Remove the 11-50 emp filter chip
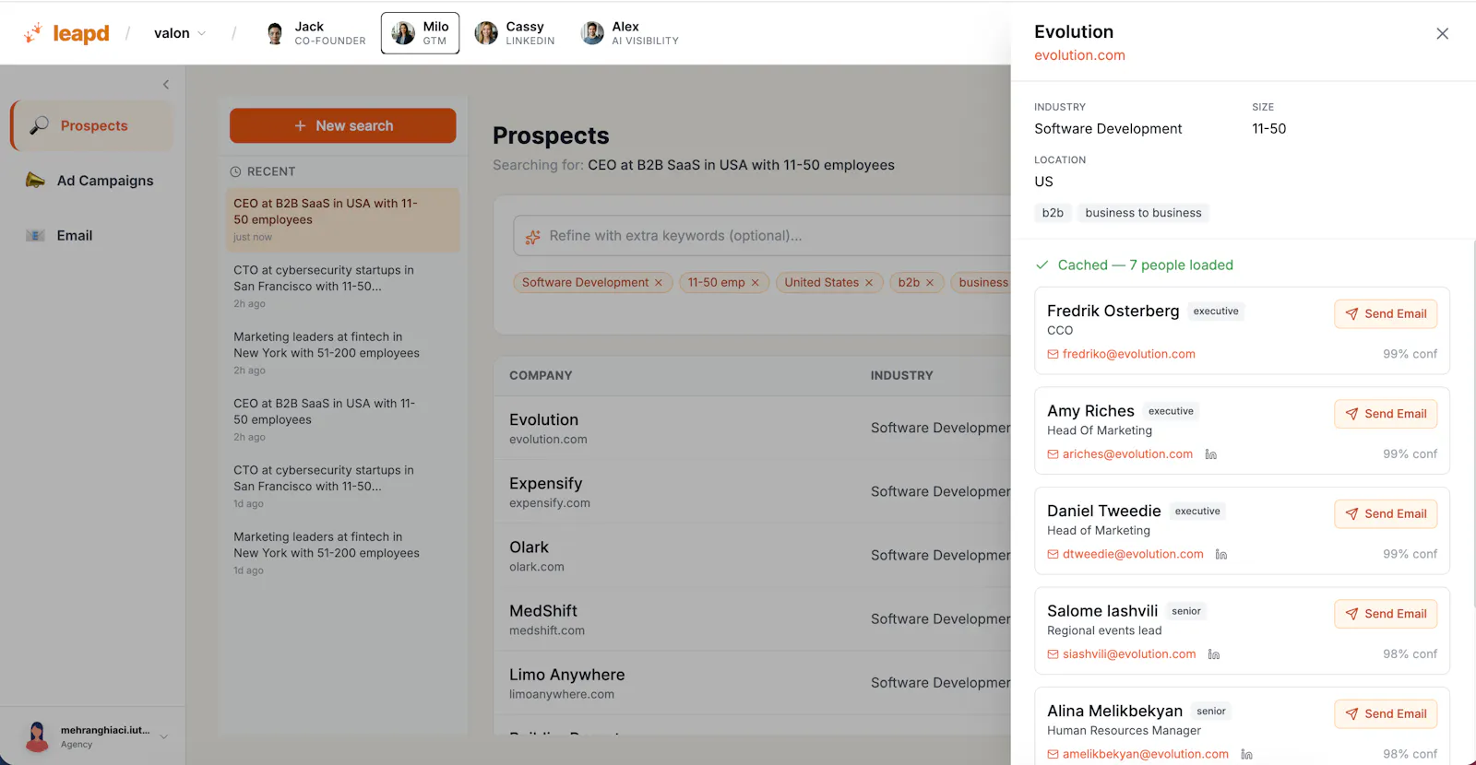Image resolution: width=1476 pixels, height=765 pixels. [755, 283]
